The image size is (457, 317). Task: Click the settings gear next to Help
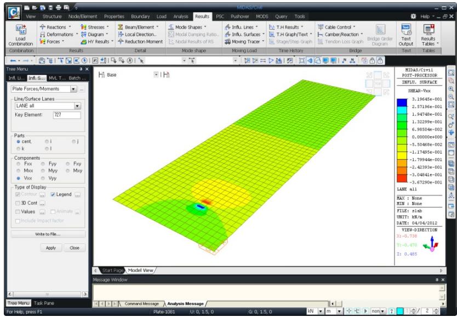click(x=413, y=16)
